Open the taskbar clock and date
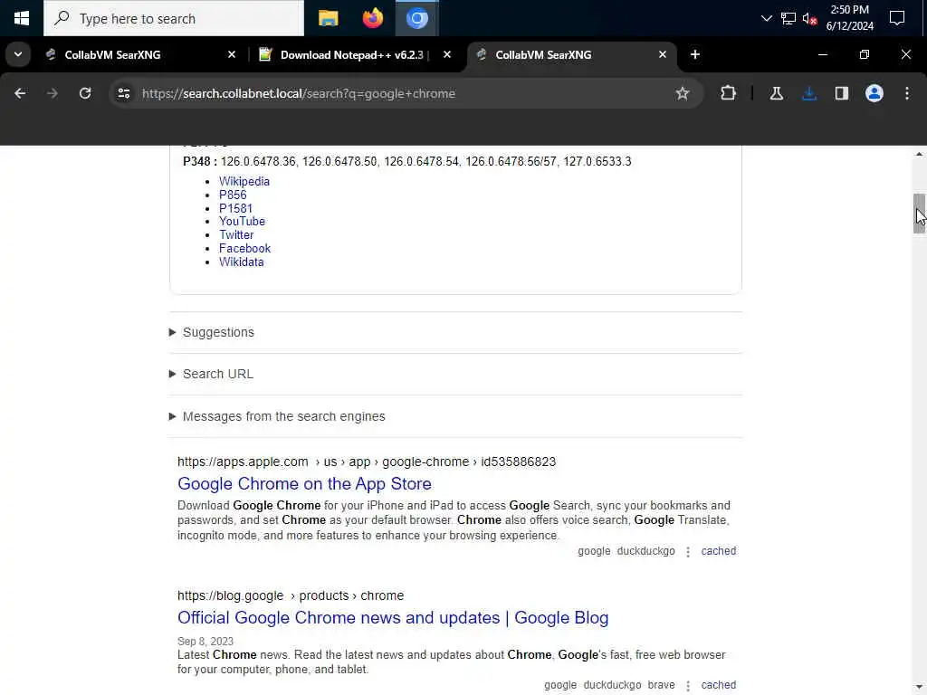927x695 pixels. [849, 18]
